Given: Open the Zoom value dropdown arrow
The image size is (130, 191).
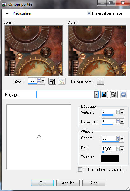Looking at the screenshot, I should (x=43, y=81).
